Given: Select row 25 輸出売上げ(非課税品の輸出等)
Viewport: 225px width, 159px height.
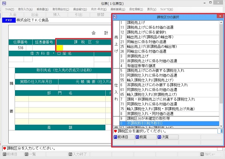Looking at the screenshot, I should coord(169,47).
